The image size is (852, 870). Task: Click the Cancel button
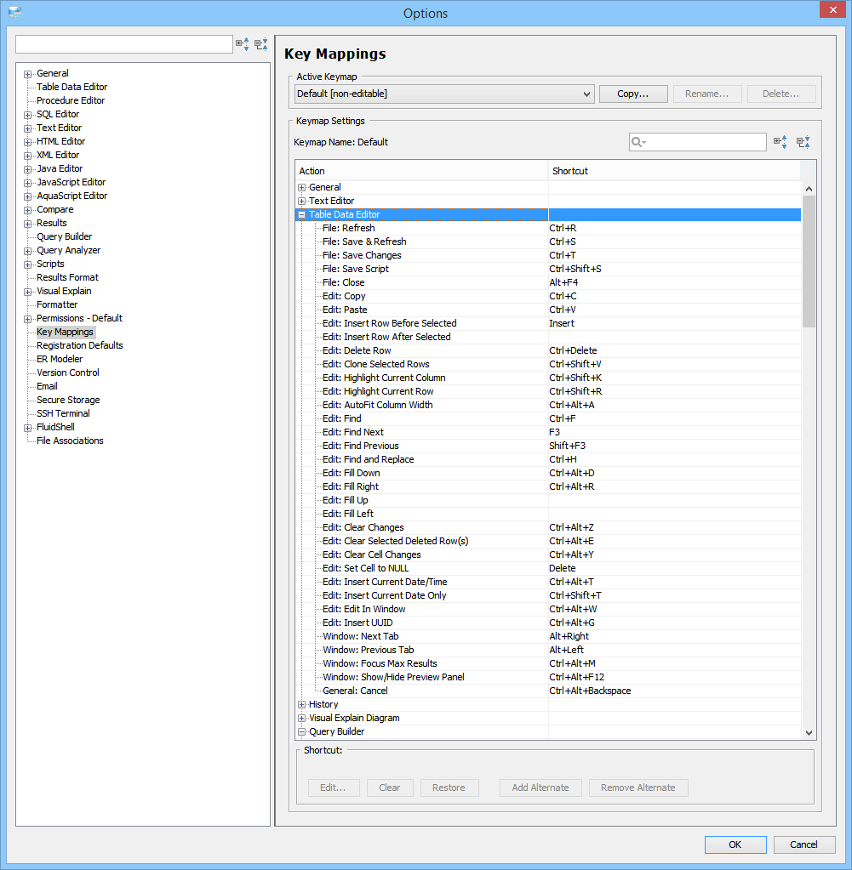(803, 844)
